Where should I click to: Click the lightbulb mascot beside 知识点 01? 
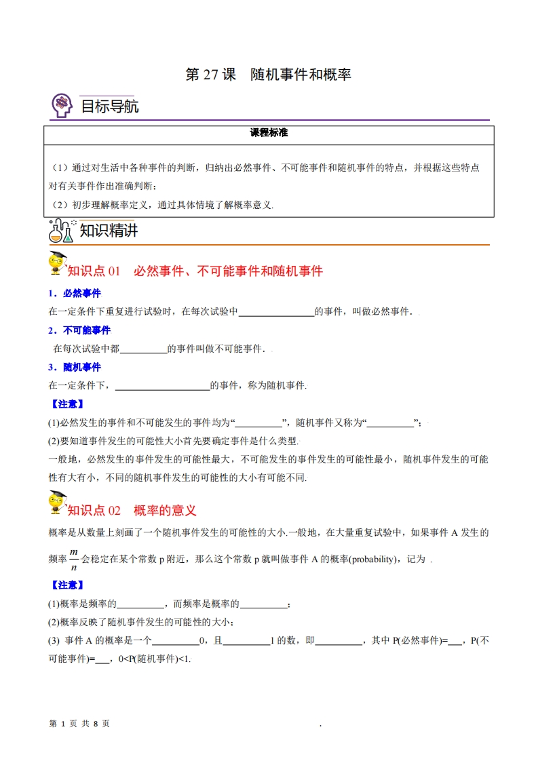coord(56,265)
